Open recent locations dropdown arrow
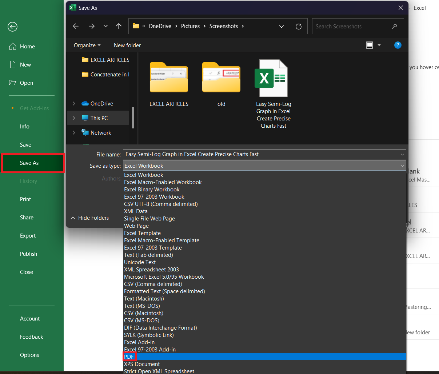 (x=105, y=26)
